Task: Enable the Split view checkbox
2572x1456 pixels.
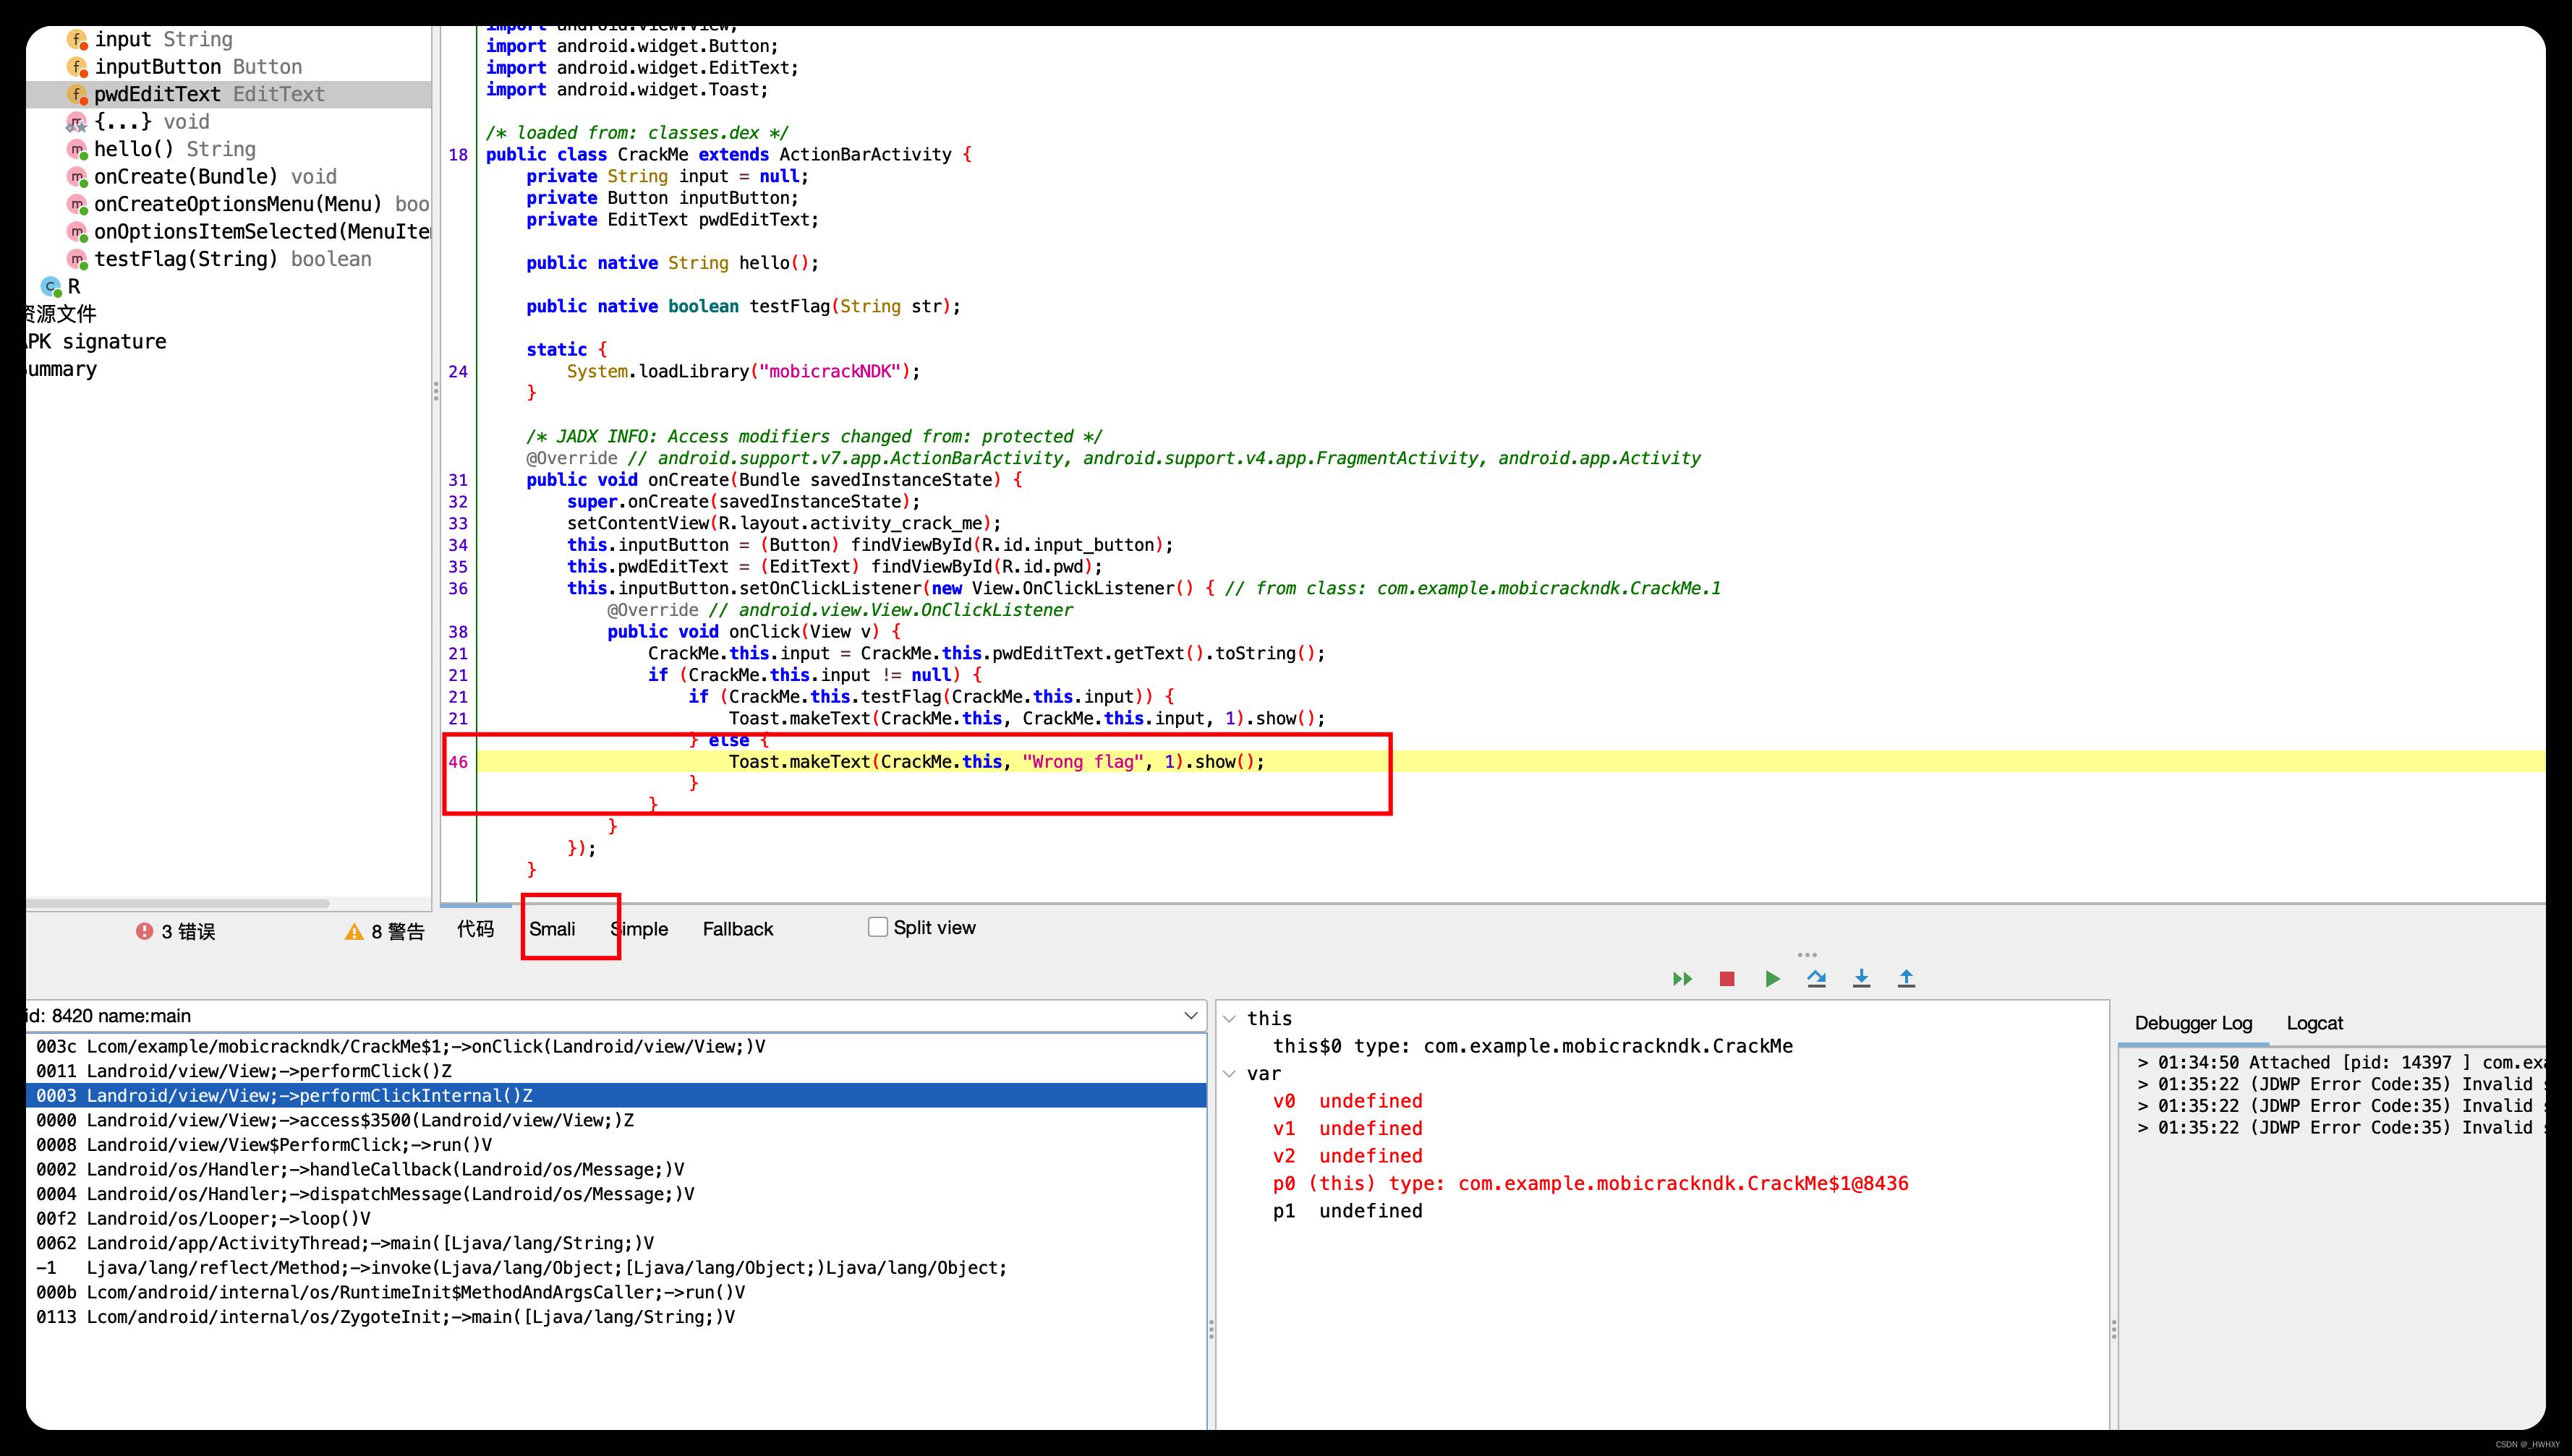Action: [x=877, y=927]
